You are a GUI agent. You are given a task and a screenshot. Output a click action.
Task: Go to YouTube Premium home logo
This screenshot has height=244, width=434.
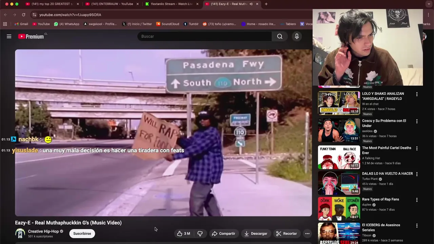tap(31, 36)
